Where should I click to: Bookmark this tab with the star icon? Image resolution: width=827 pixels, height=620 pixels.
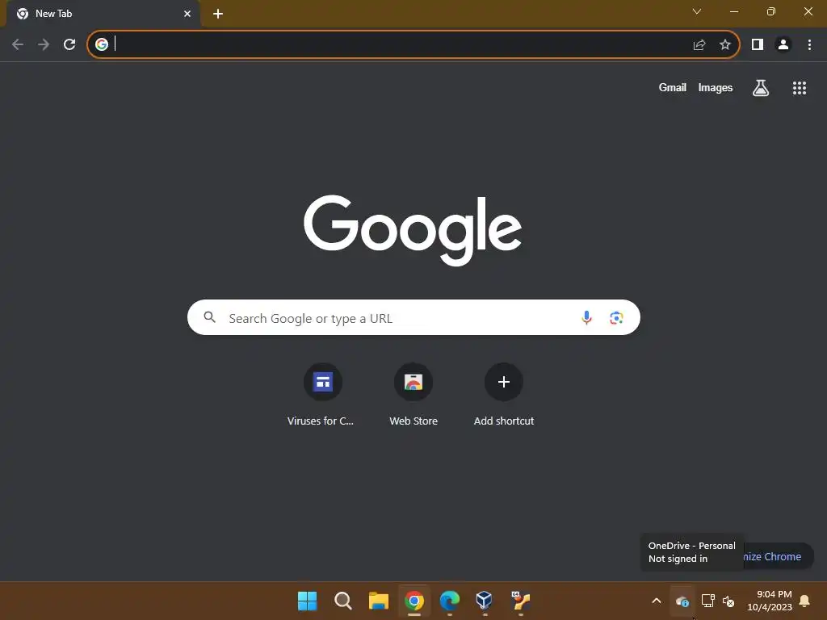725,45
